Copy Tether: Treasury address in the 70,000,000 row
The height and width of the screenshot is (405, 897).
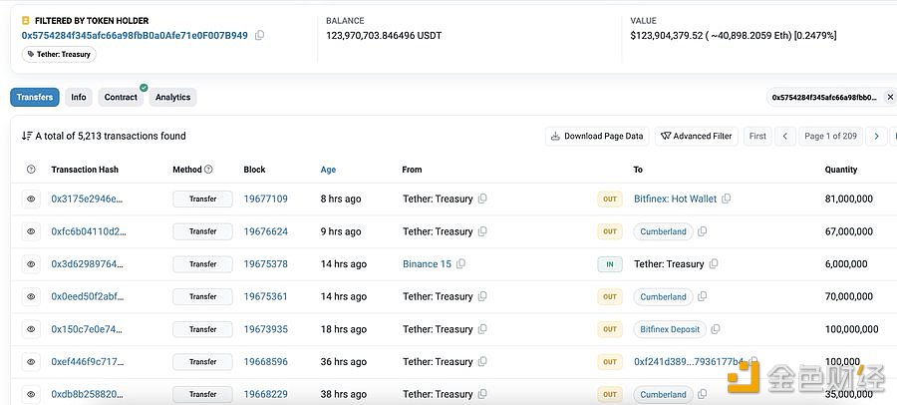point(482,296)
